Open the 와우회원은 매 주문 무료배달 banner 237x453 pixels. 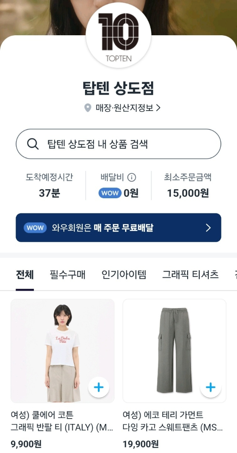(x=118, y=228)
